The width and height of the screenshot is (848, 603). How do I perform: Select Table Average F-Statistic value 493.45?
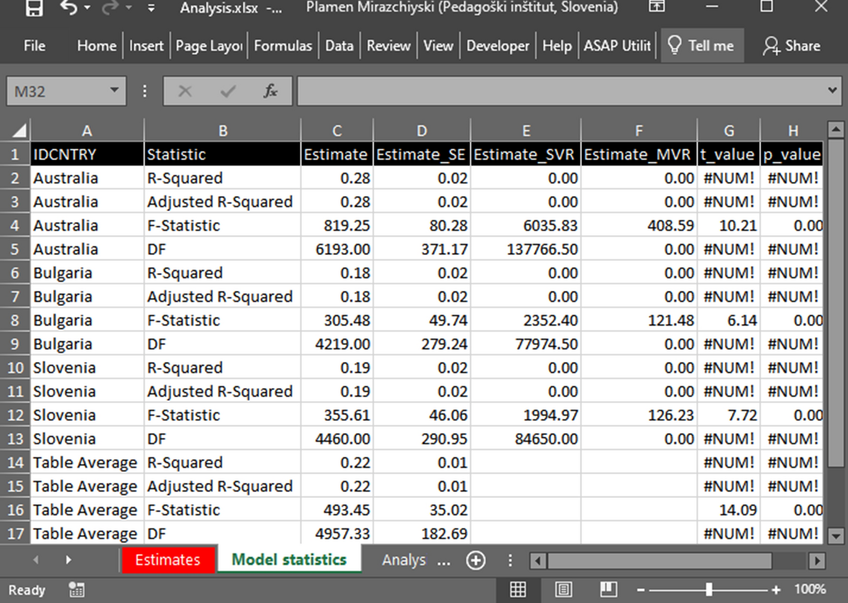tap(337, 510)
